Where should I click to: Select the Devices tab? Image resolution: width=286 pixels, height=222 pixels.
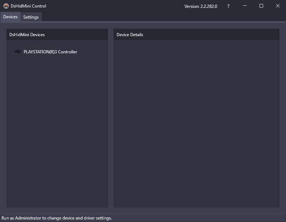pos(10,17)
